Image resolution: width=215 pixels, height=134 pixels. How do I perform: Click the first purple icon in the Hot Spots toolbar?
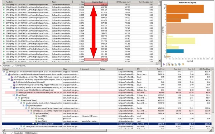[x=164, y=64]
